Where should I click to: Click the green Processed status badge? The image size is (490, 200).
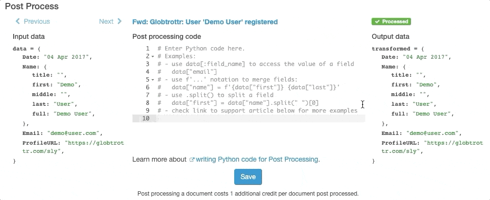click(391, 21)
